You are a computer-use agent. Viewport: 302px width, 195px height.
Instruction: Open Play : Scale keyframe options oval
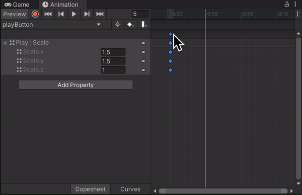click(x=143, y=43)
